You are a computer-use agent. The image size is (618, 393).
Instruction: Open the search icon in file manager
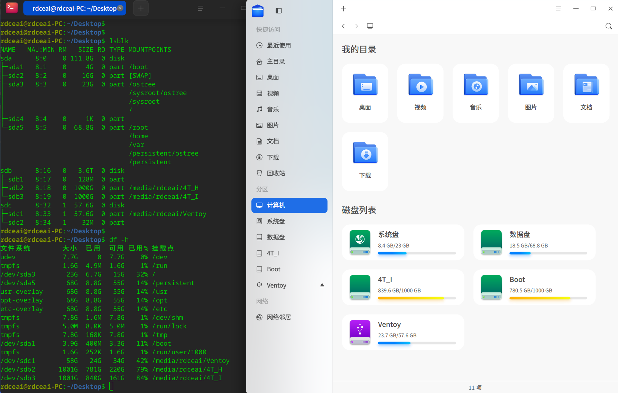click(609, 26)
